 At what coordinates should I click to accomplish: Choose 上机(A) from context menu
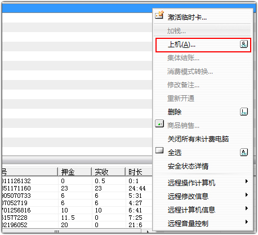click(x=203, y=45)
